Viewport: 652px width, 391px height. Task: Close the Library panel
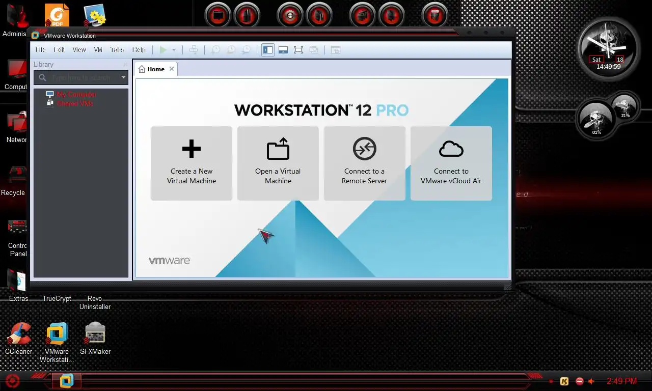pyautogui.click(x=125, y=65)
